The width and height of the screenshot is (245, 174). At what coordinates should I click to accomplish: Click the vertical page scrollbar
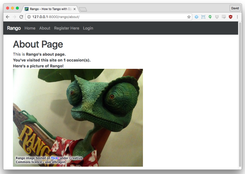coord(240,95)
